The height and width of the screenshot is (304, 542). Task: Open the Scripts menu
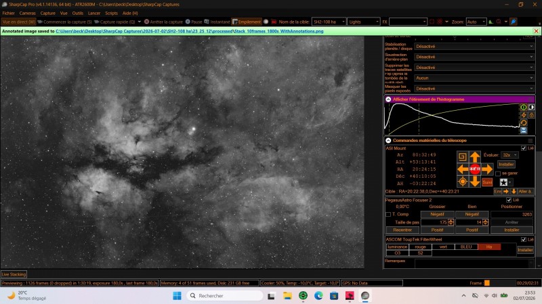[x=111, y=13]
